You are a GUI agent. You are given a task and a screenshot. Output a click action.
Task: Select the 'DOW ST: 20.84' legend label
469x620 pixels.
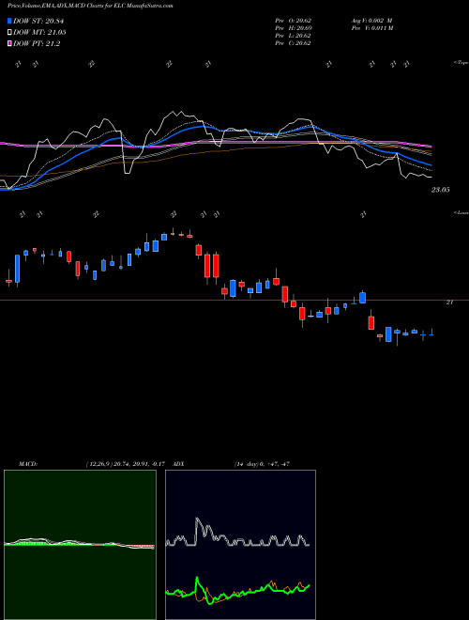38,21
